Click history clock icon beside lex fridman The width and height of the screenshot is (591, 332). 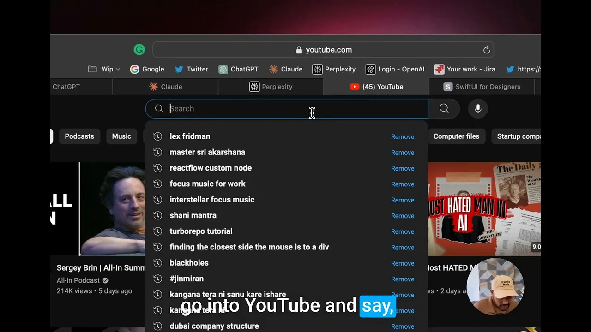point(157,136)
